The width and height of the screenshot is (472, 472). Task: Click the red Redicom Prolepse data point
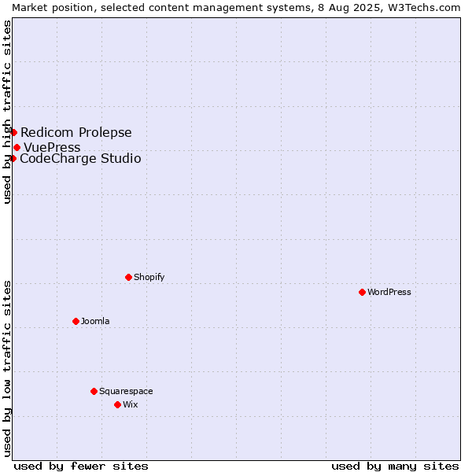coord(14,132)
